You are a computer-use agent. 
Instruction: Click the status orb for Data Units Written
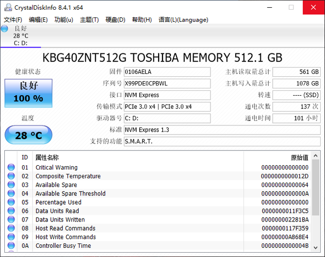pos(11,220)
